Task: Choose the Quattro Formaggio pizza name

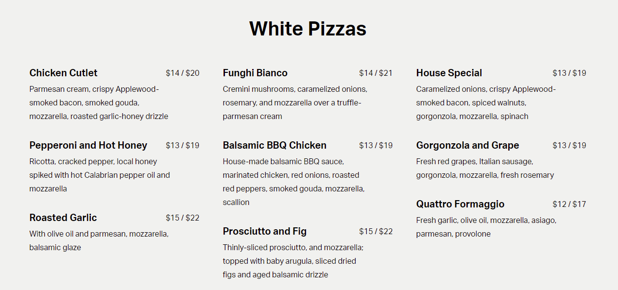Action: tap(460, 204)
